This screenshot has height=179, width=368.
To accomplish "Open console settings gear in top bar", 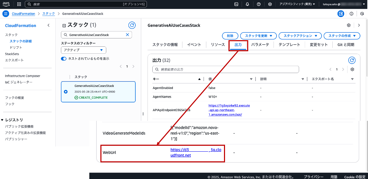I will (x=270, y=4).
